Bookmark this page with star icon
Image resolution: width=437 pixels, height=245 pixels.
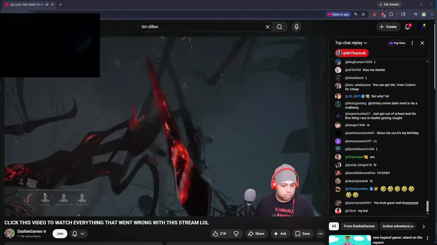coord(363,14)
